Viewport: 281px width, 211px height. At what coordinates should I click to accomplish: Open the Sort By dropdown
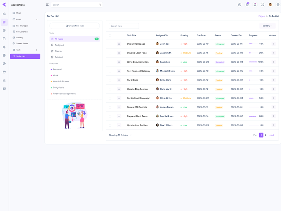pyautogui.click(x=267, y=26)
